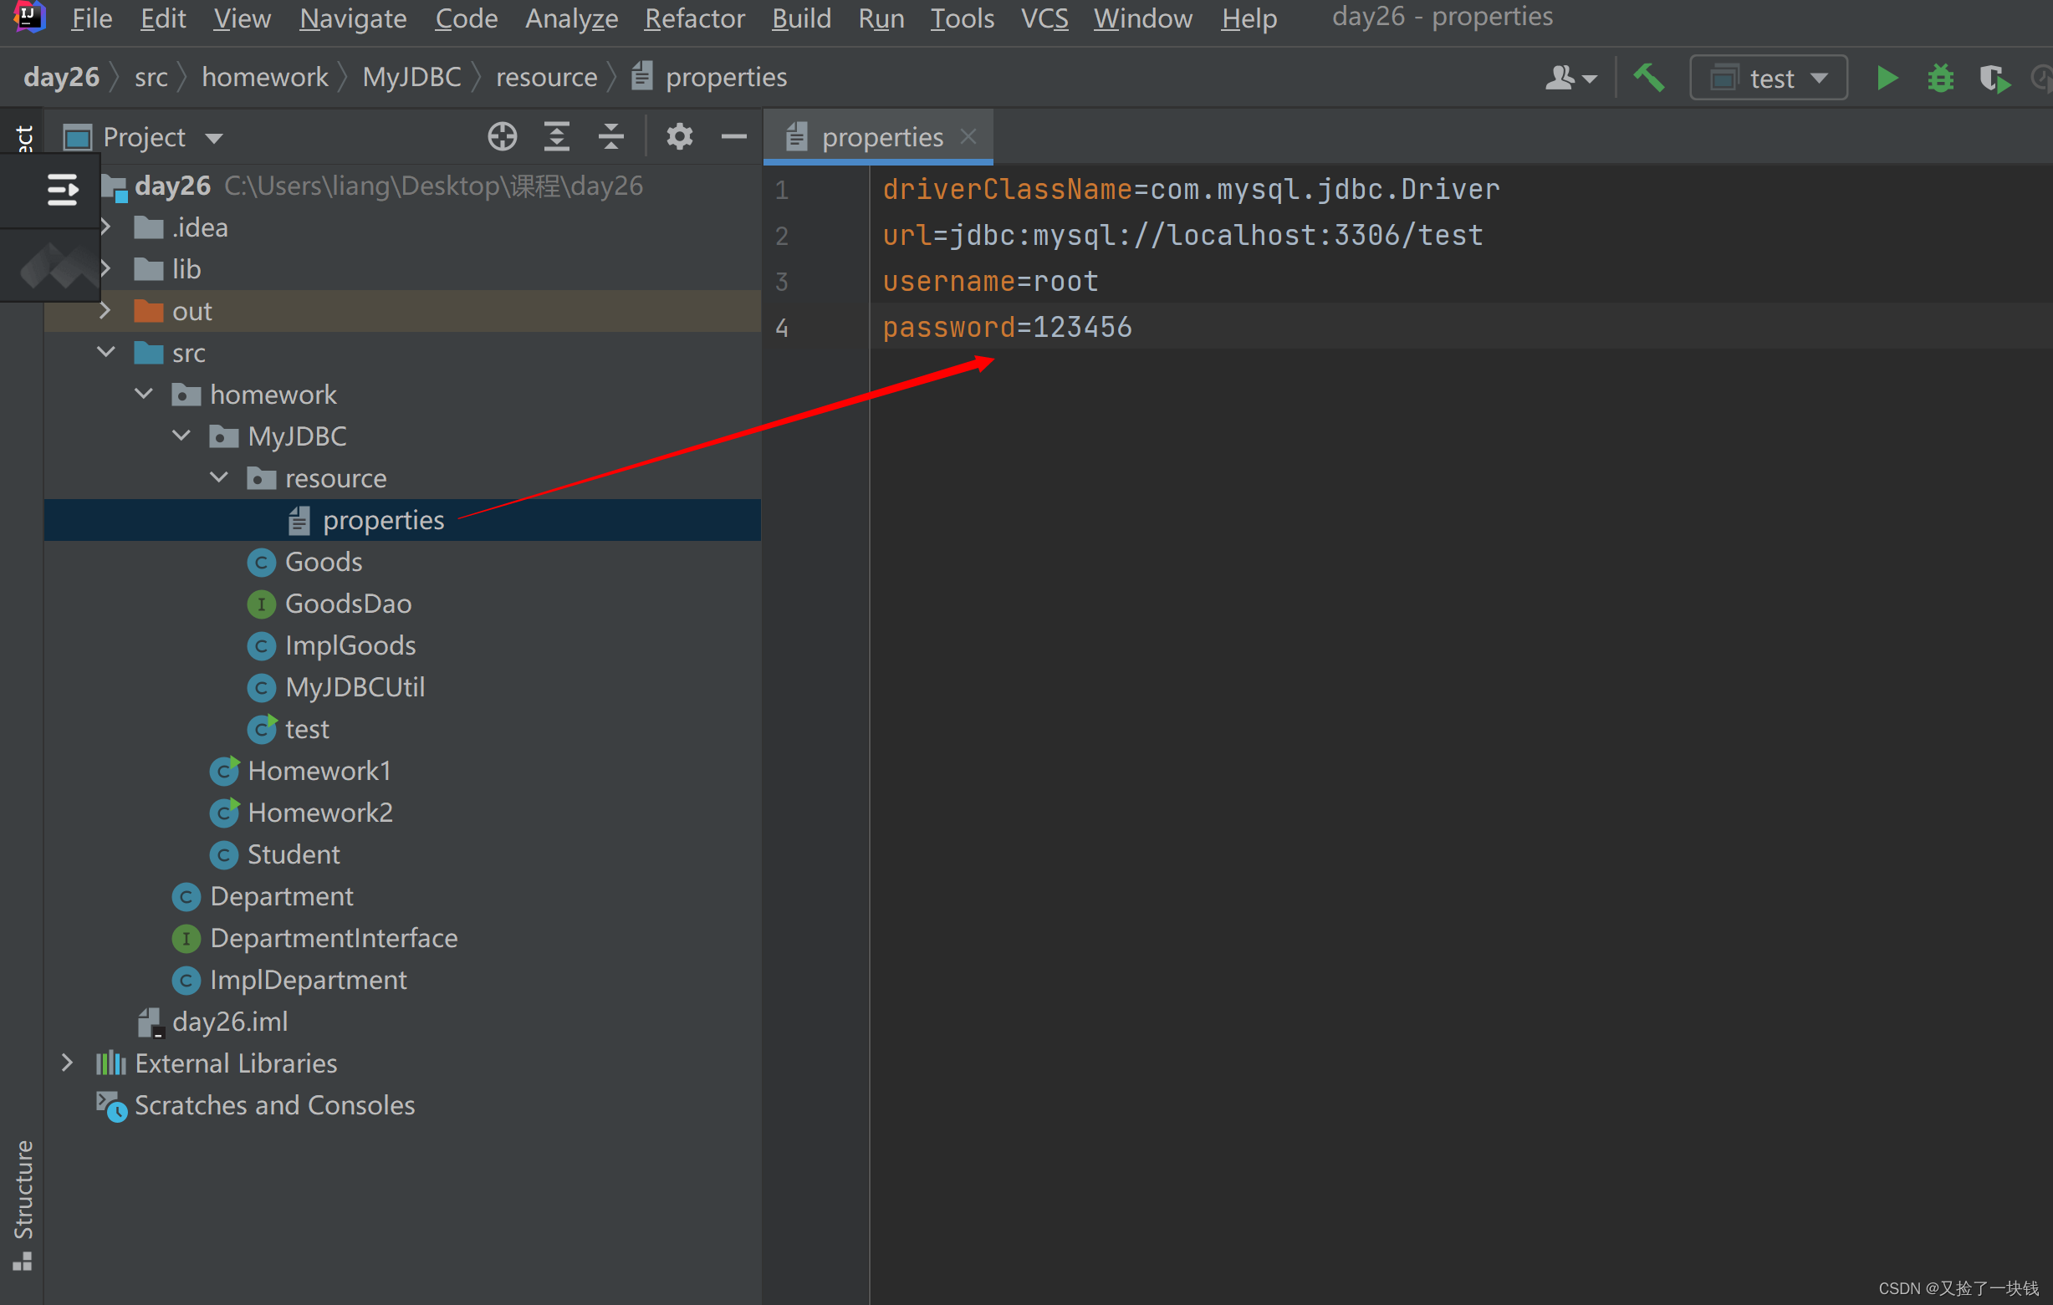Open the user avatar menu

(x=1569, y=77)
